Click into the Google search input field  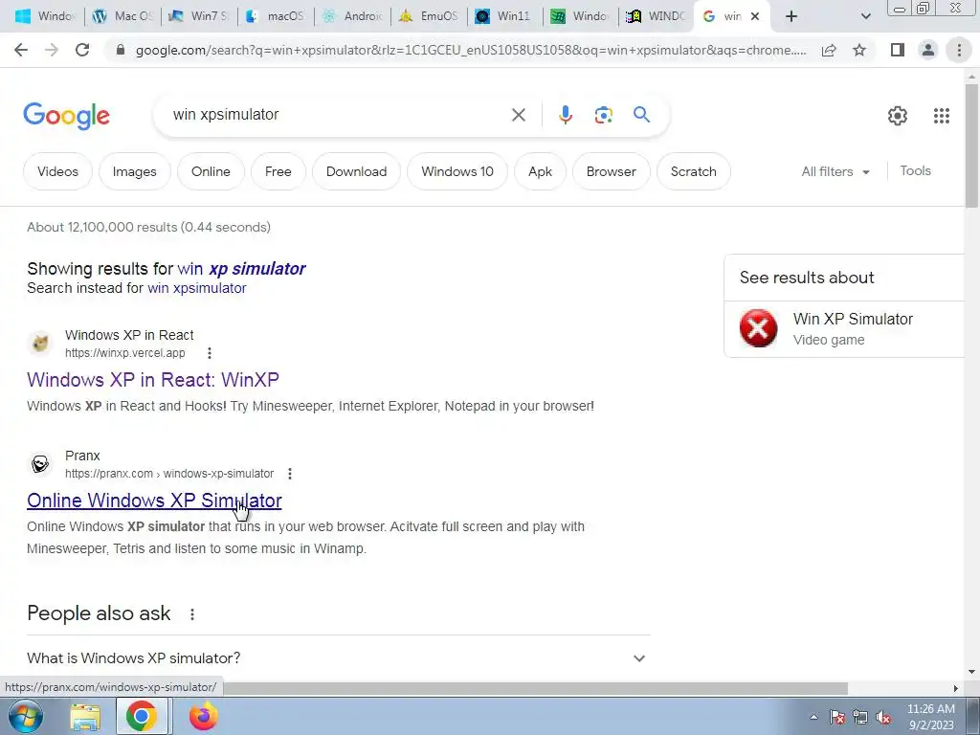(x=338, y=115)
